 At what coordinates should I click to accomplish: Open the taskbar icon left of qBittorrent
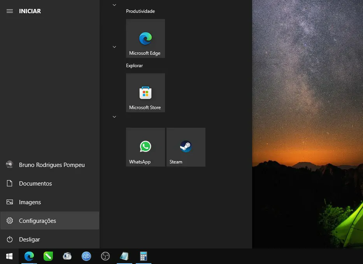(x=67, y=256)
